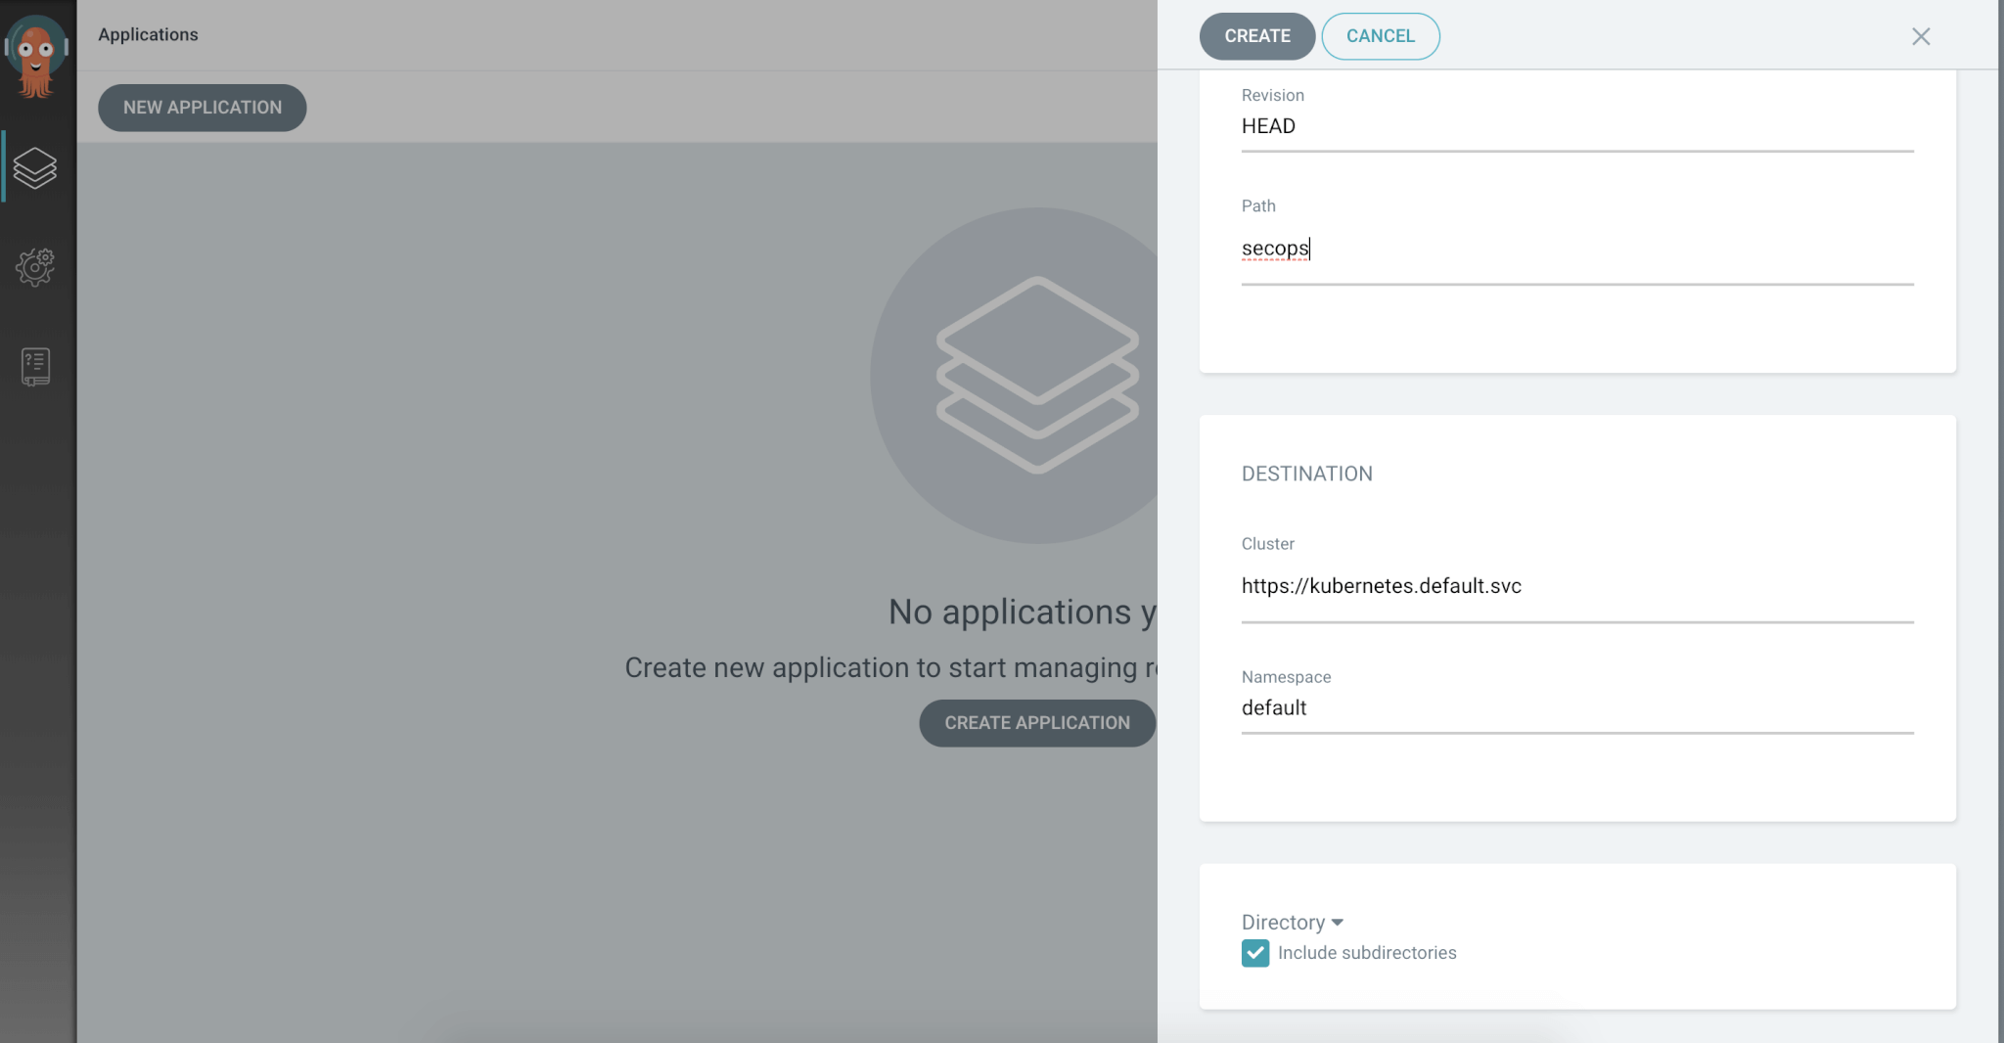Click the Revision field showing HEAD
This screenshot has width=2004, height=1043.
pyautogui.click(x=1577, y=127)
